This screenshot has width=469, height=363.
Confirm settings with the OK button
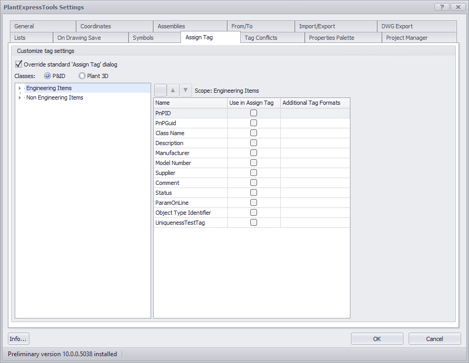click(377, 339)
